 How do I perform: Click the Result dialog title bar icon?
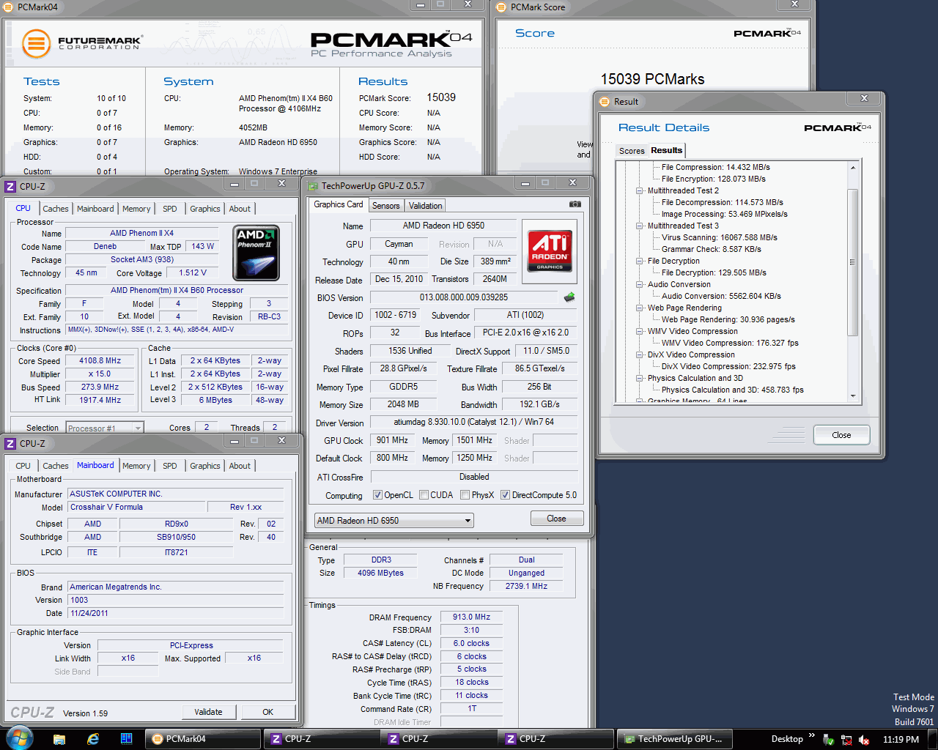point(605,102)
